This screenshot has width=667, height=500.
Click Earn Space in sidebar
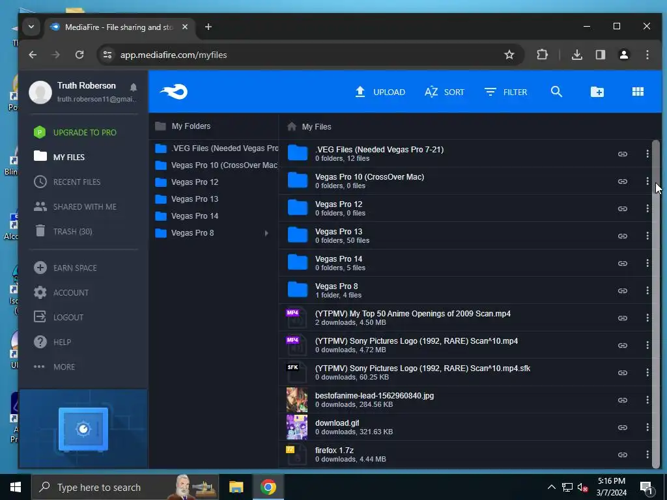(x=65, y=268)
